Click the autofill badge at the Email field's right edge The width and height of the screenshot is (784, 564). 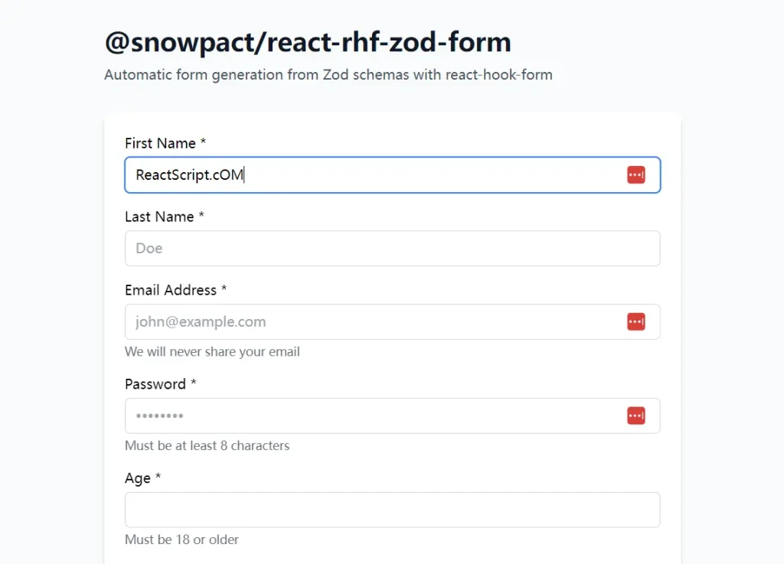pos(635,321)
